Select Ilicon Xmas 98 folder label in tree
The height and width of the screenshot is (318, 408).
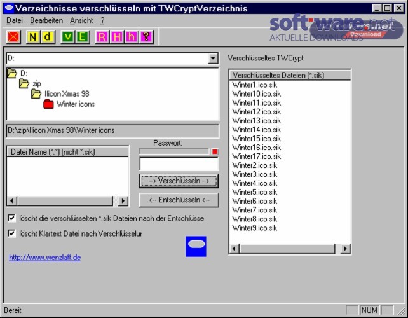(67, 93)
